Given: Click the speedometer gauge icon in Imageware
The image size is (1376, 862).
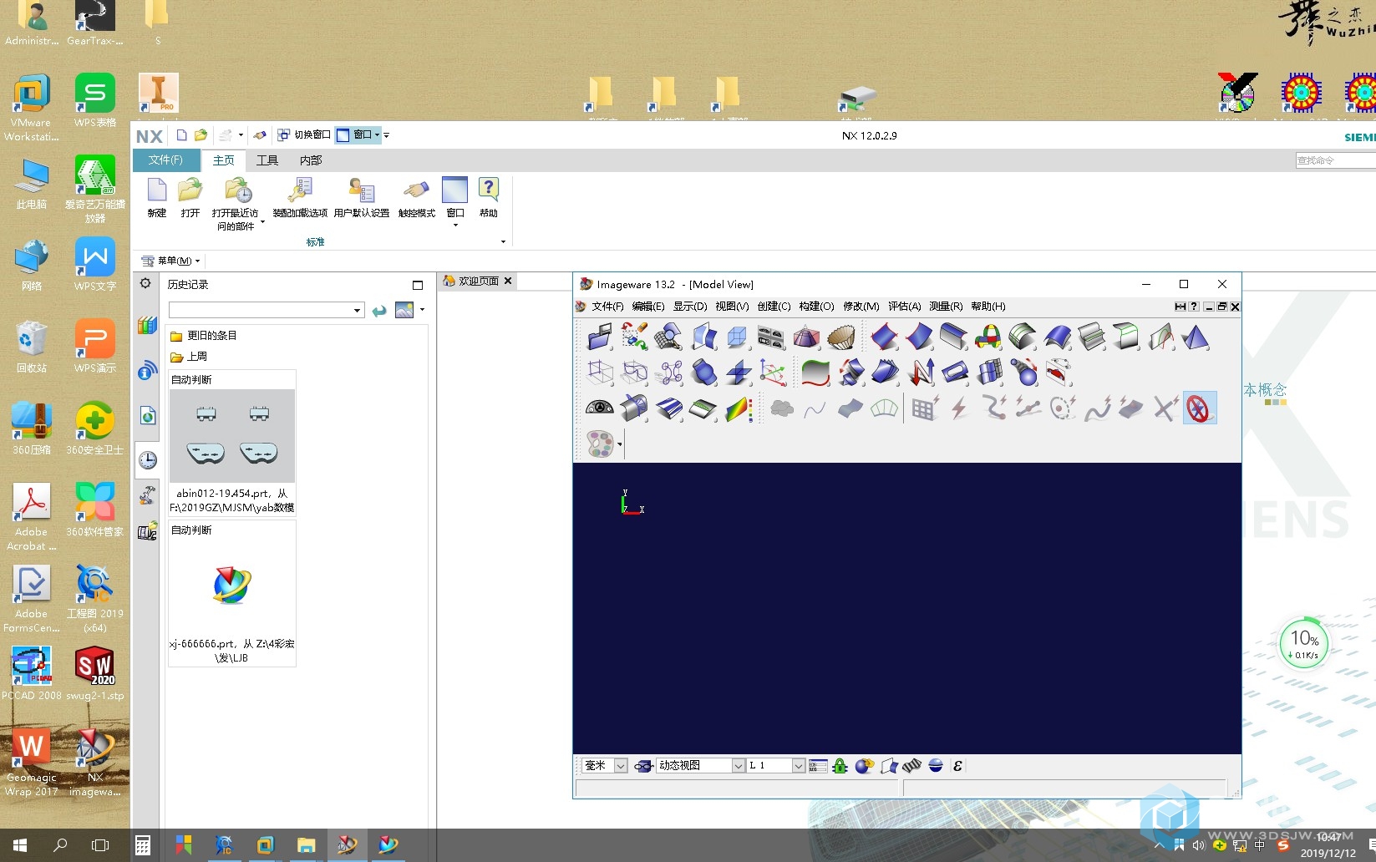Looking at the screenshot, I should coord(600,408).
